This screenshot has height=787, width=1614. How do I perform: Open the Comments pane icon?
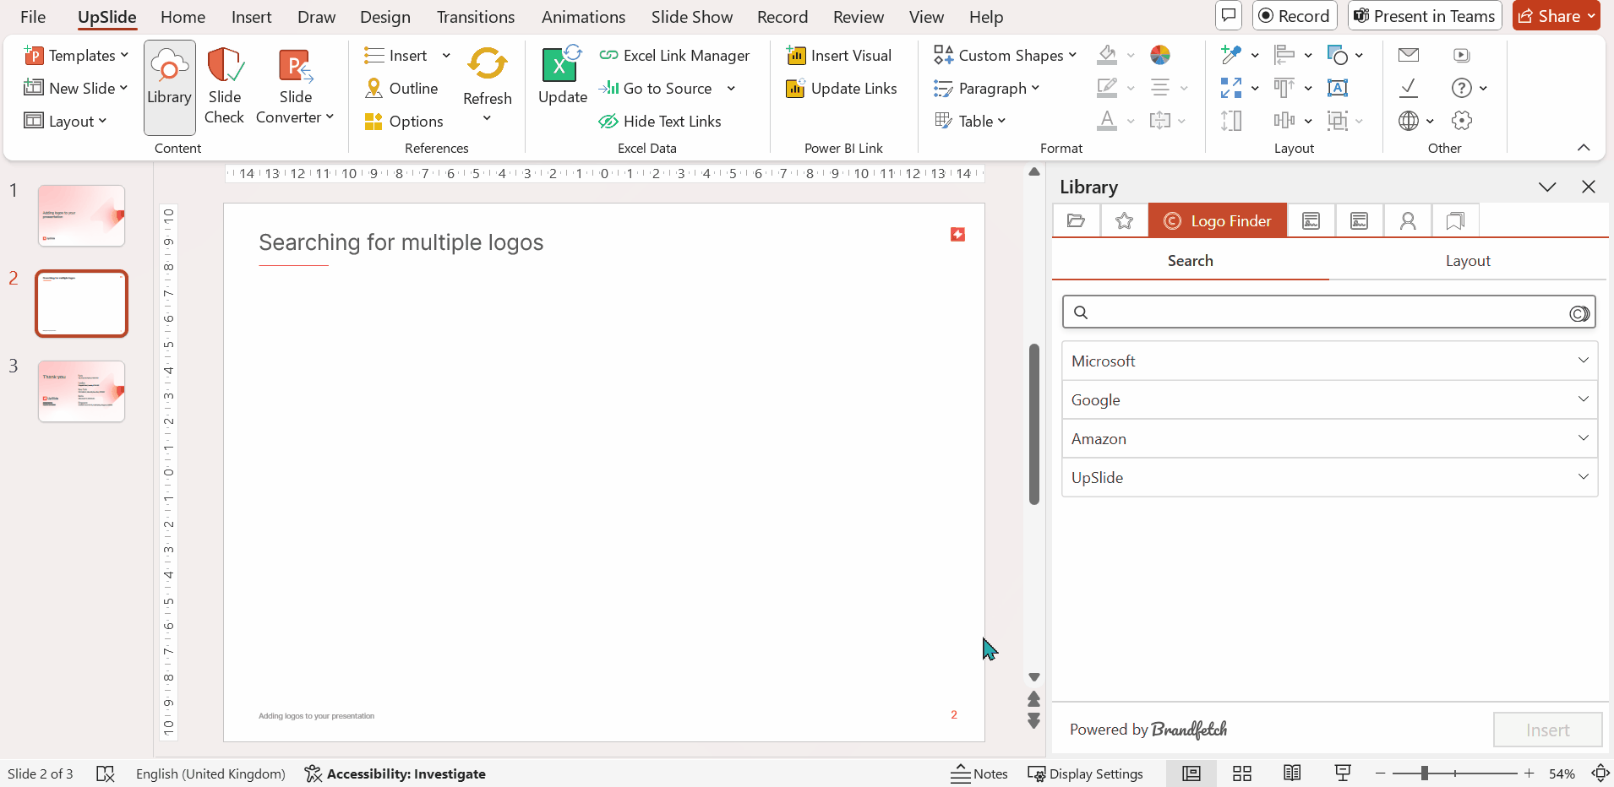pyautogui.click(x=1229, y=15)
